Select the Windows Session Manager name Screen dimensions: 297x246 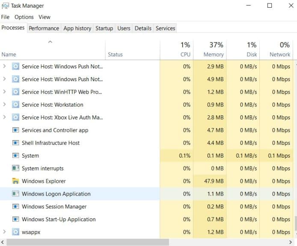[54, 206]
